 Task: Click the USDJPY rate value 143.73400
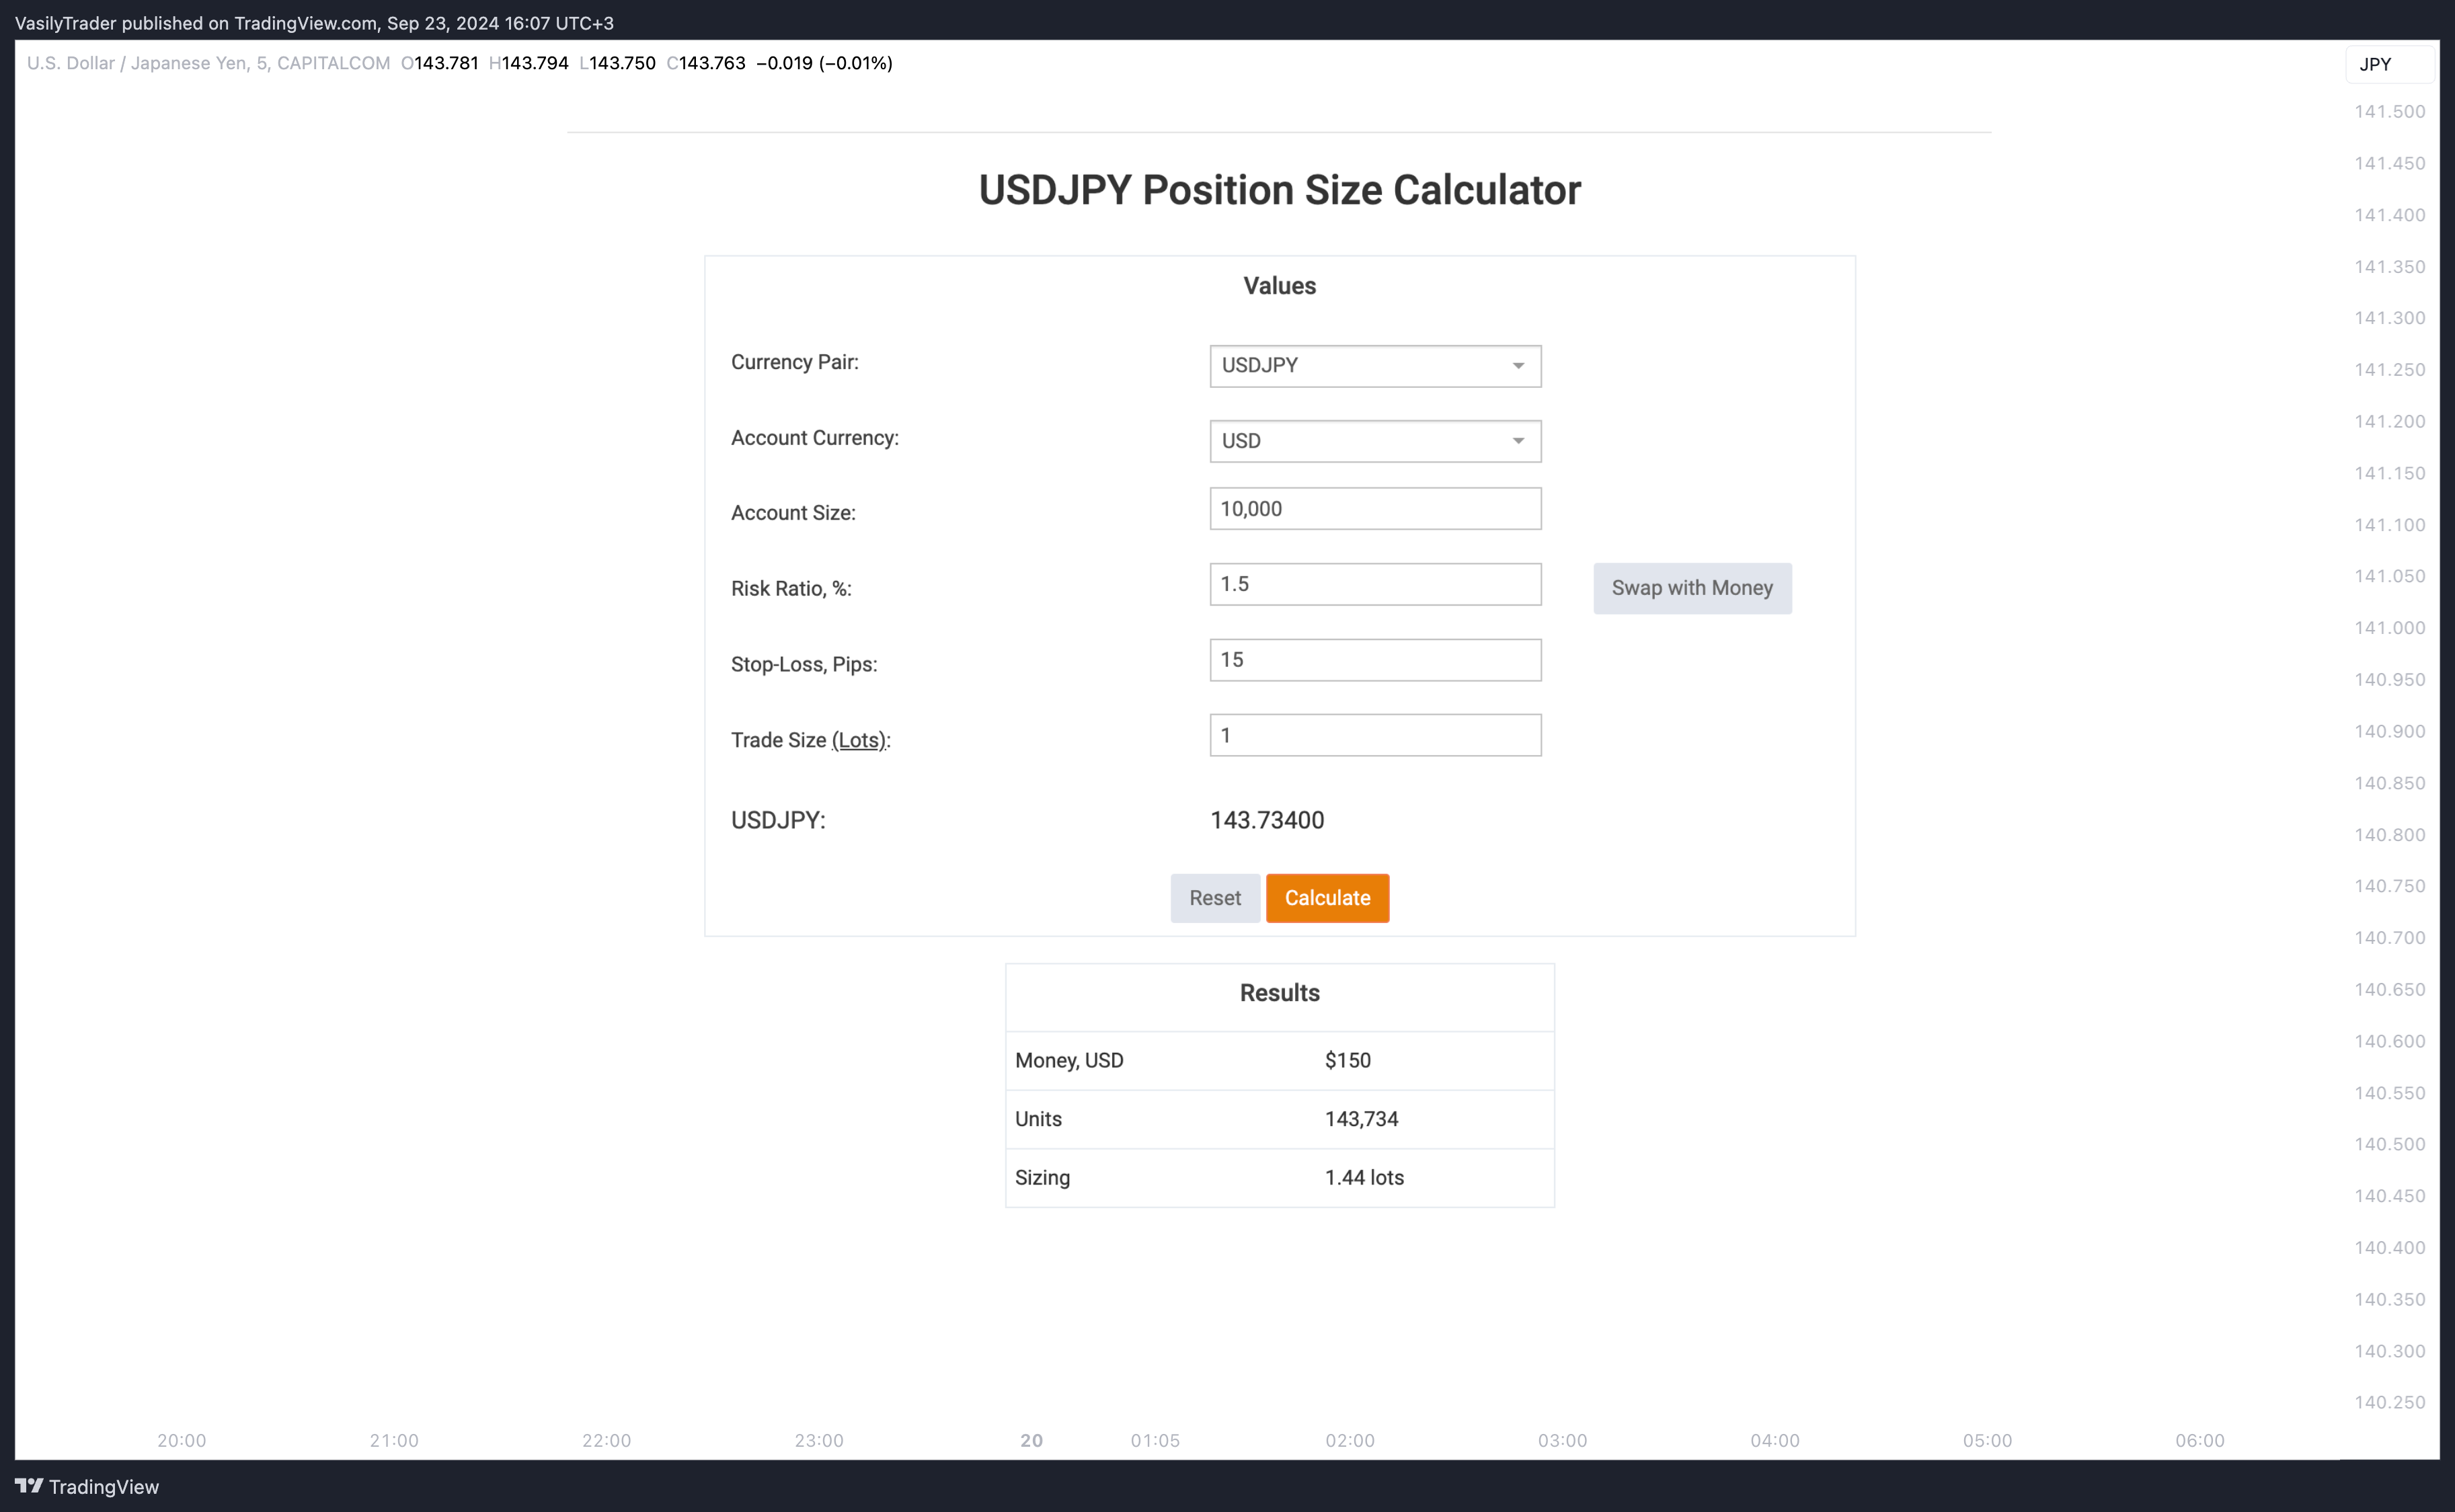[1267, 820]
